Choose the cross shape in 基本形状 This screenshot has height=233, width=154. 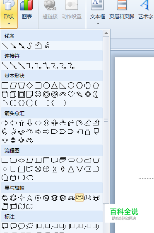point(88,86)
